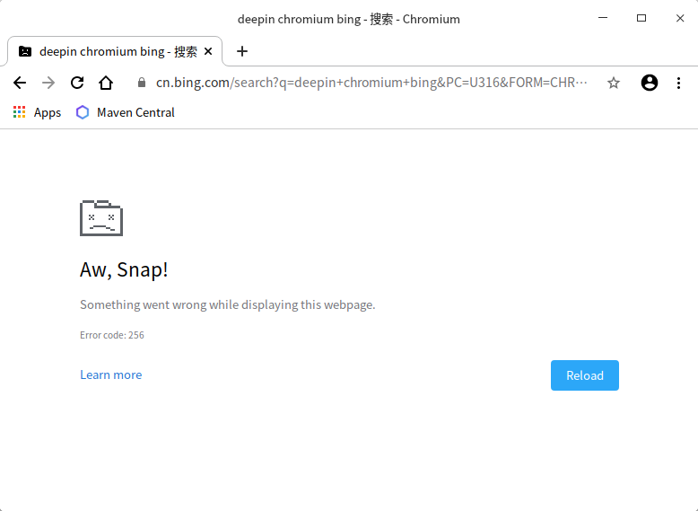View site info via lock icon
Viewport: 698px width, 511px height.
pyautogui.click(x=142, y=83)
